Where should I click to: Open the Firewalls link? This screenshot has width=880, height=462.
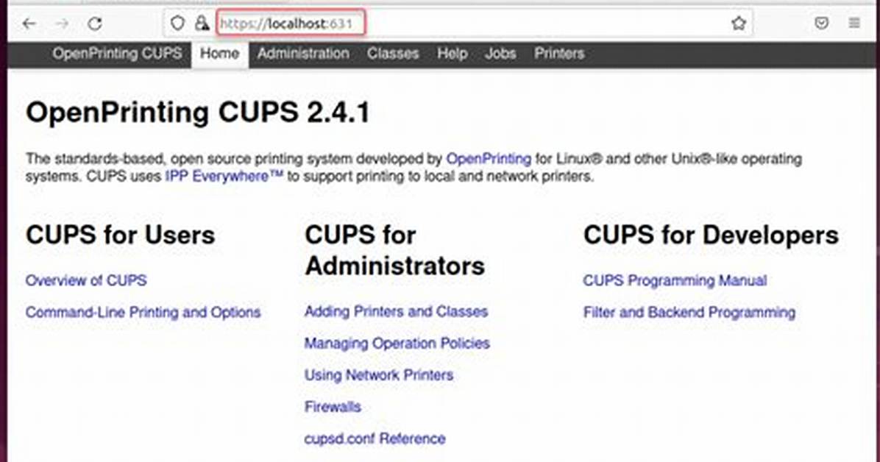pyautogui.click(x=333, y=406)
